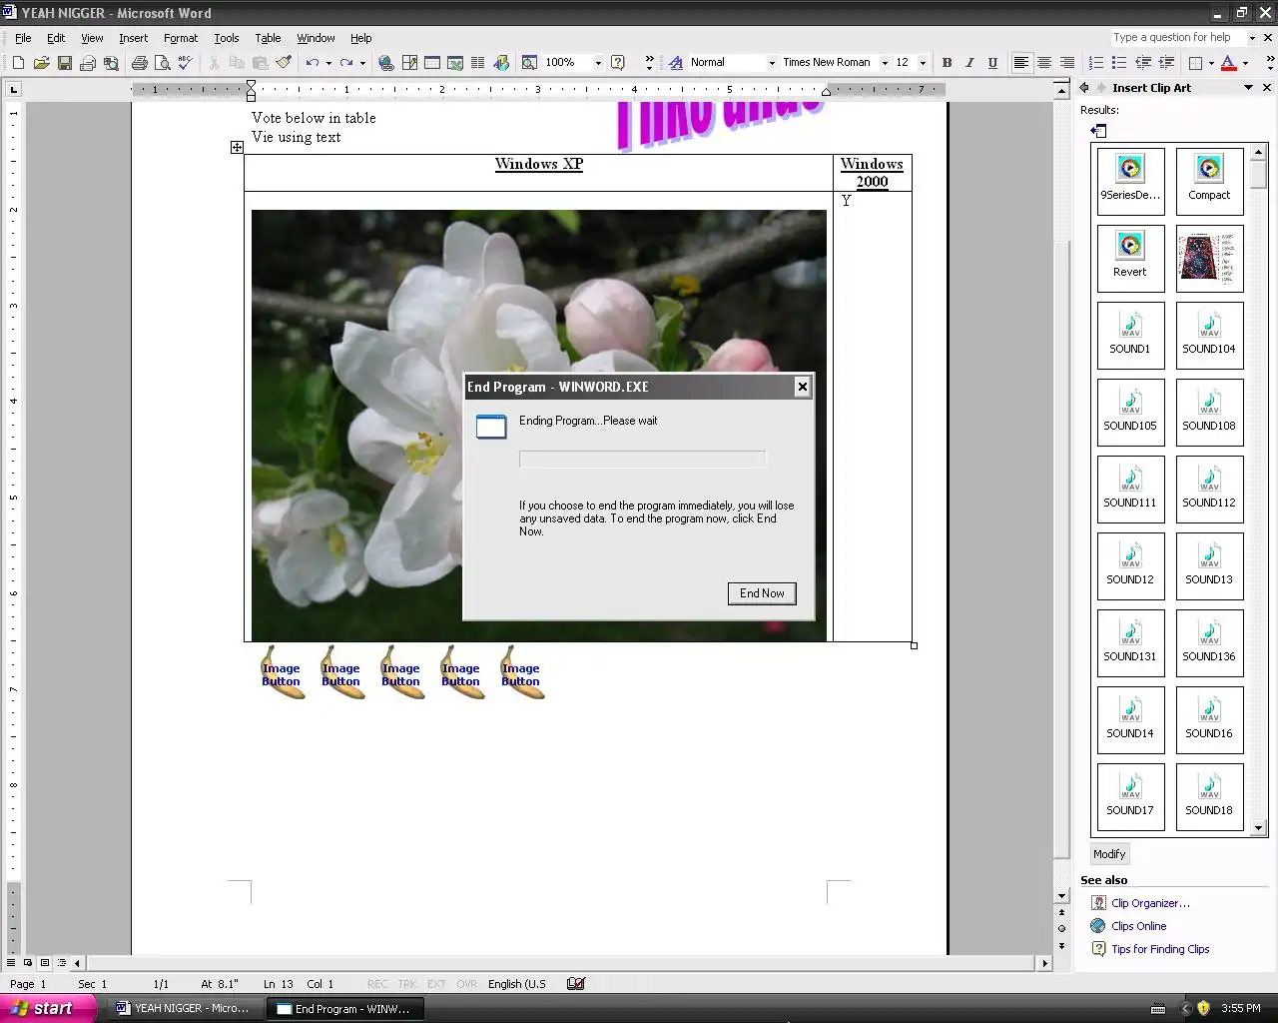Click the Bullets list icon
Image resolution: width=1278 pixels, height=1023 pixels.
point(1119,63)
